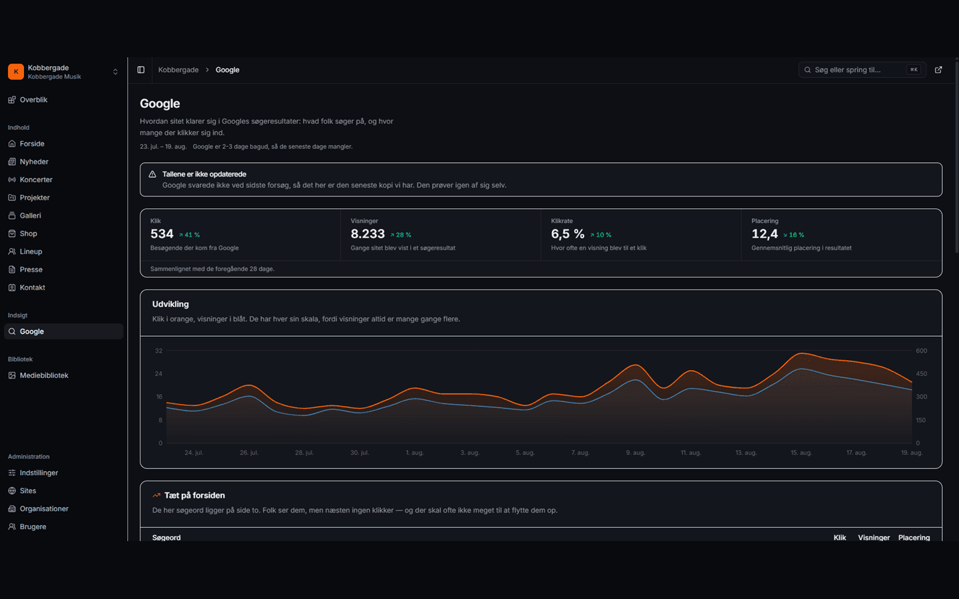Screen dimensions: 959x599
Task: Click the Kontakt icon
Action: click(x=12, y=288)
